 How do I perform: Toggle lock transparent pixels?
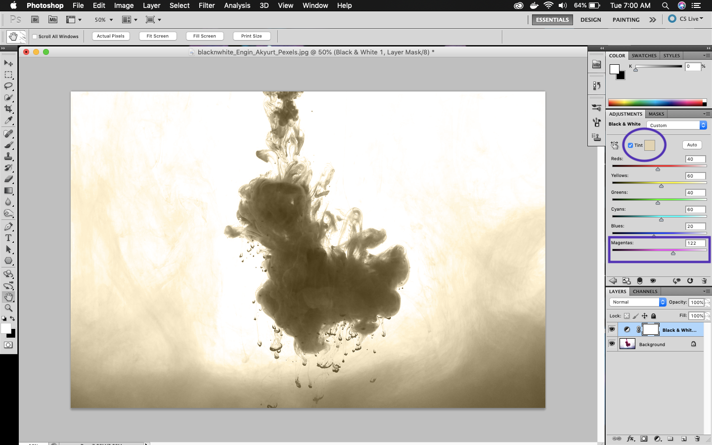627,316
